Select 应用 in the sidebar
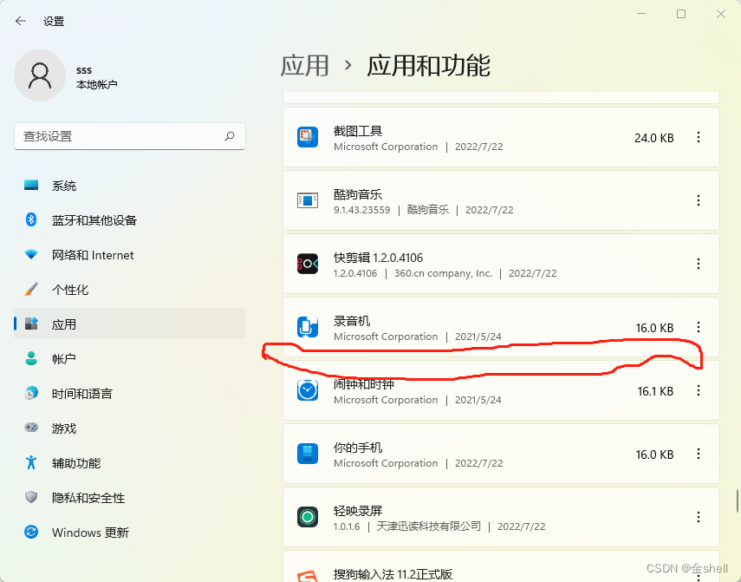The width and height of the screenshot is (741, 582). tap(130, 324)
